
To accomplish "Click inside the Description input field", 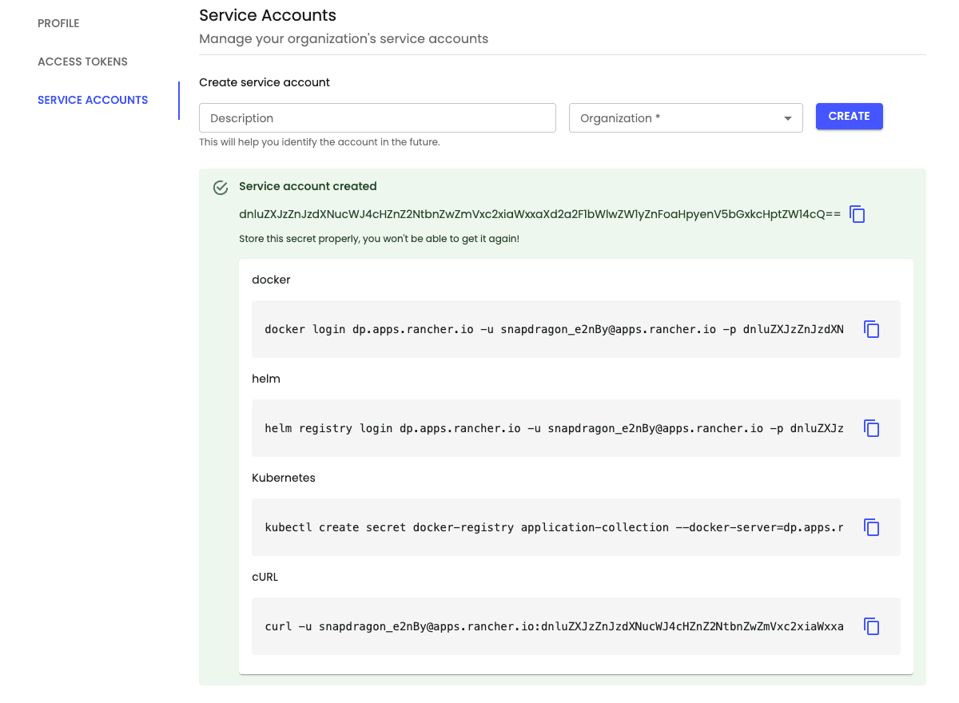I will tap(377, 117).
